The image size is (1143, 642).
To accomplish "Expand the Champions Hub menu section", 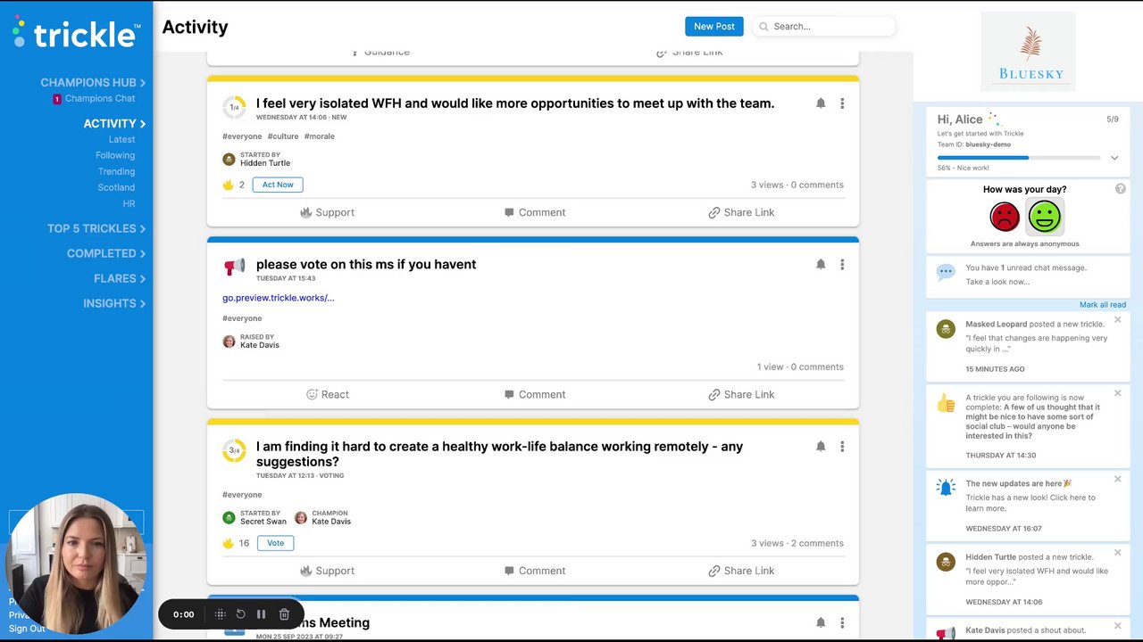I will point(93,83).
